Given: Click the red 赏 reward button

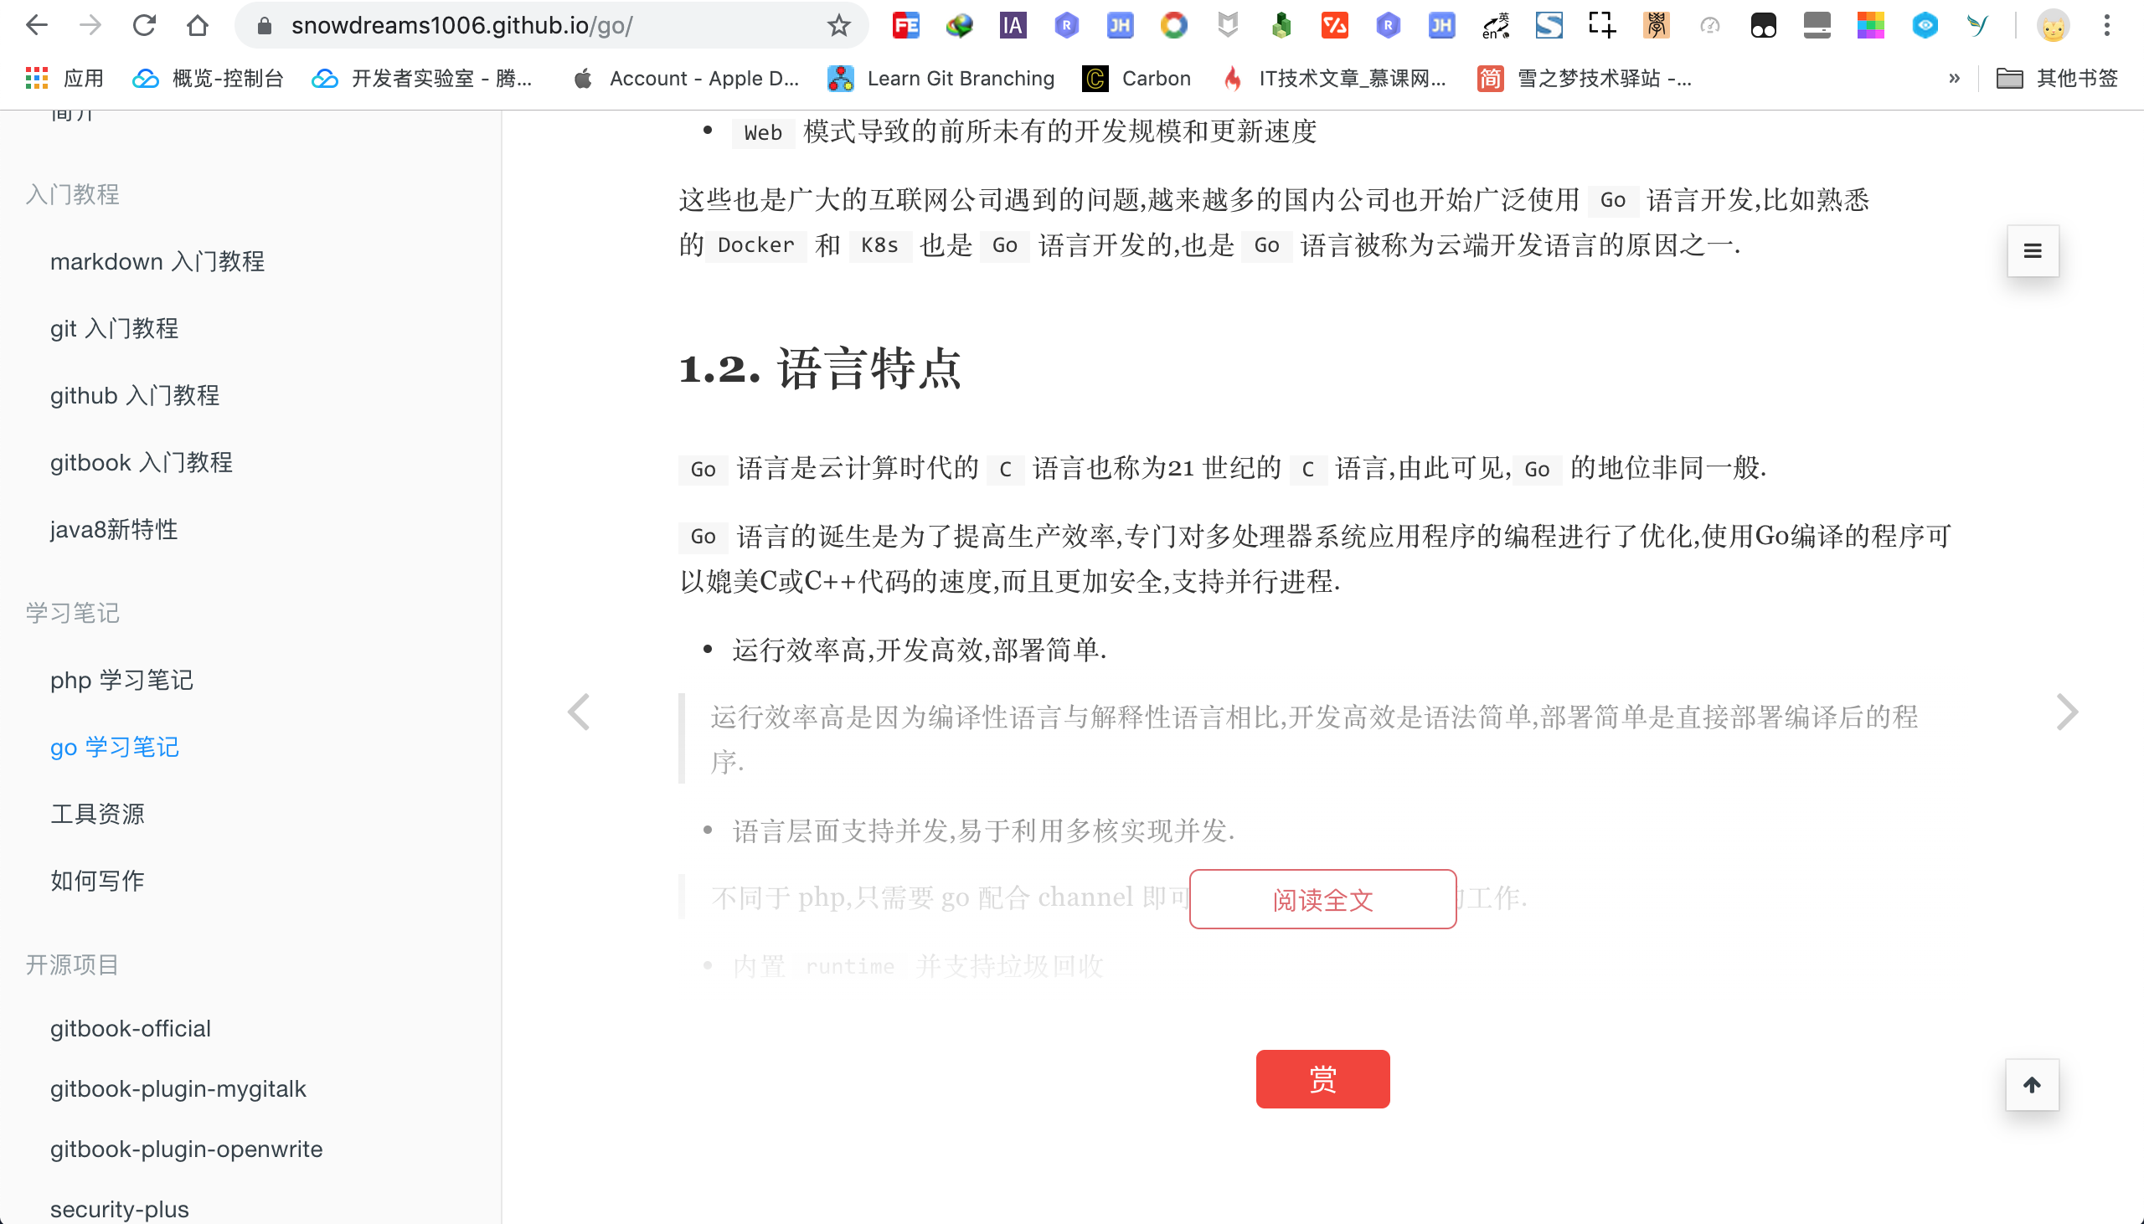Looking at the screenshot, I should 1322,1078.
